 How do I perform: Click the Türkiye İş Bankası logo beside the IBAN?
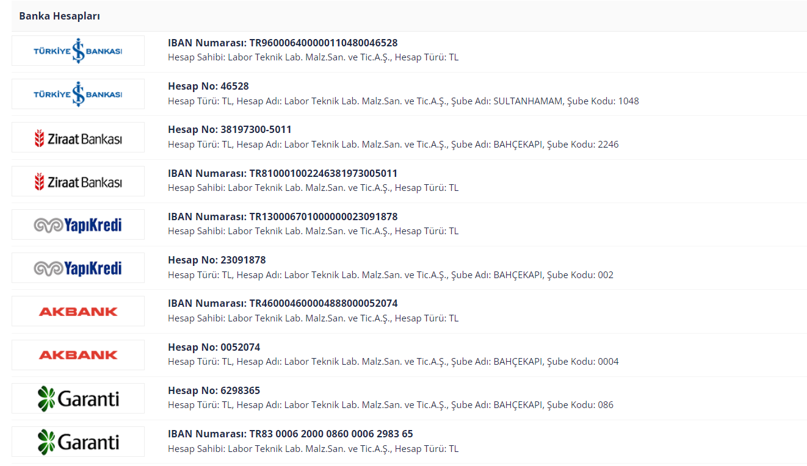(x=78, y=51)
